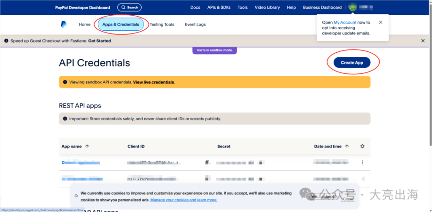This screenshot has width=432, height=212.
Task: Open the My Account link in popup
Action: click(x=345, y=22)
